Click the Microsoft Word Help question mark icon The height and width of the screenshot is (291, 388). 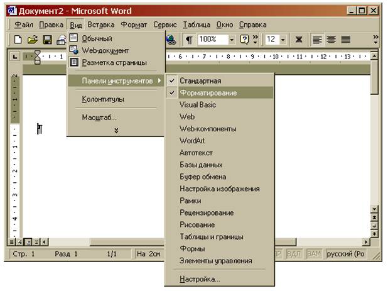point(244,40)
